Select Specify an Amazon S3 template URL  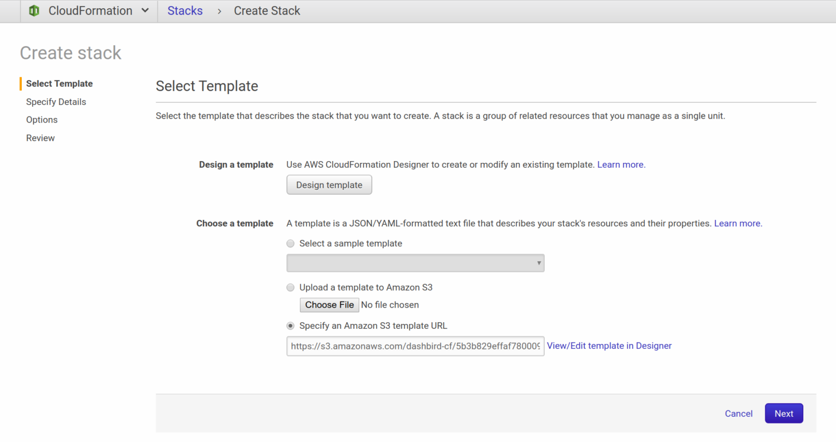click(290, 326)
